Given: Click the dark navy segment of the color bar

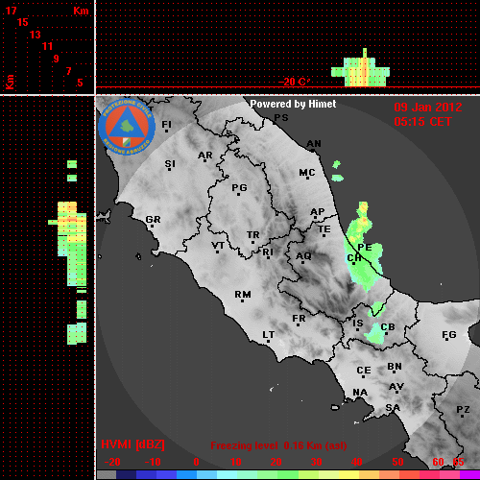Looking at the screenshot, I should click(127, 475).
